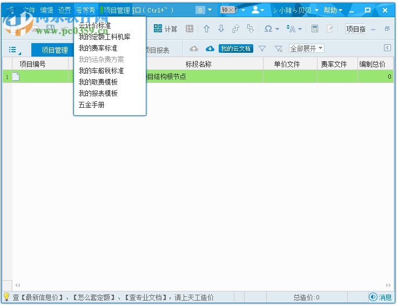
Task: Select 我的费率标准 menu entry
Action: pos(98,48)
